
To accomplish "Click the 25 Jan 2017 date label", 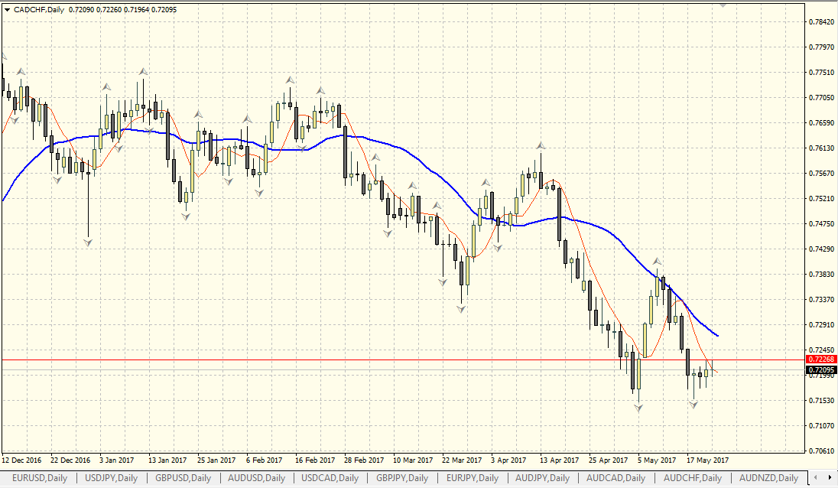I will coord(216,460).
